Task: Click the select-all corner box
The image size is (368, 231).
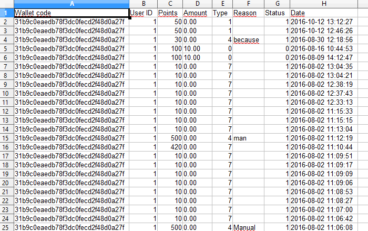Action: [x=7, y=4]
